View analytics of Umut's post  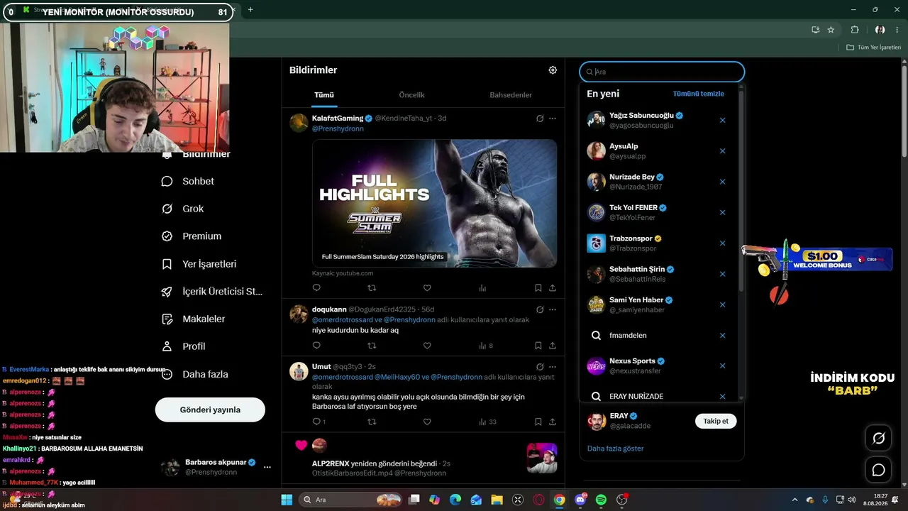(487, 422)
